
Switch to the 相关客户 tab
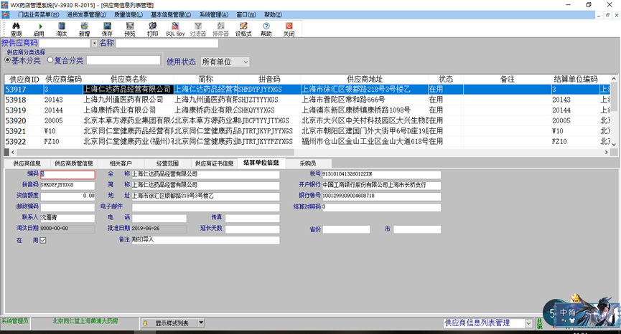click(x=121, y=163)
